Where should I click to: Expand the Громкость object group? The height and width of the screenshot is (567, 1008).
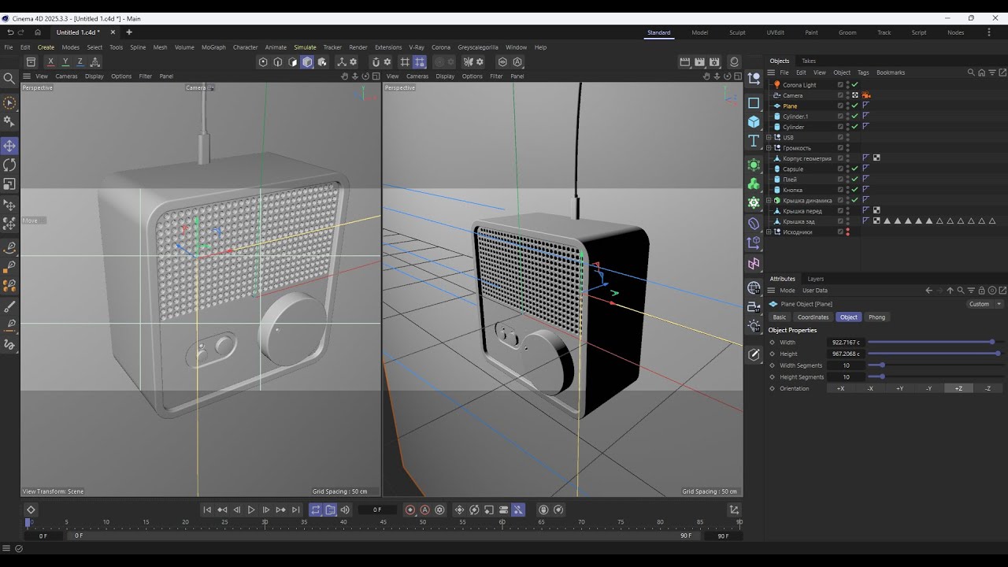[770, 147]
